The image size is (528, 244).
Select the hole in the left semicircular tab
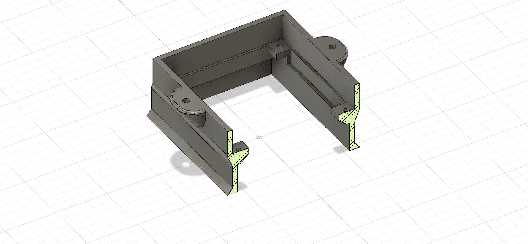point(186,100)
